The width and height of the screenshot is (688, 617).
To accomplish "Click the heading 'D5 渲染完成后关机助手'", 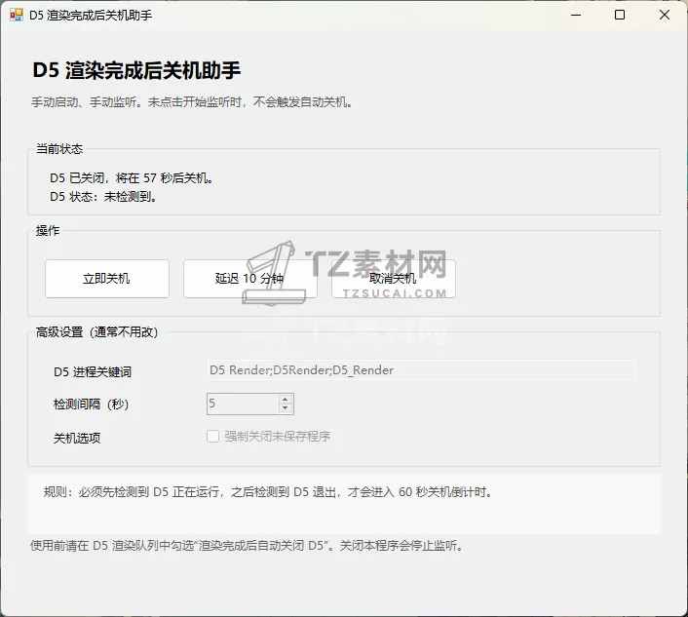I will click(x=136, y=70).
